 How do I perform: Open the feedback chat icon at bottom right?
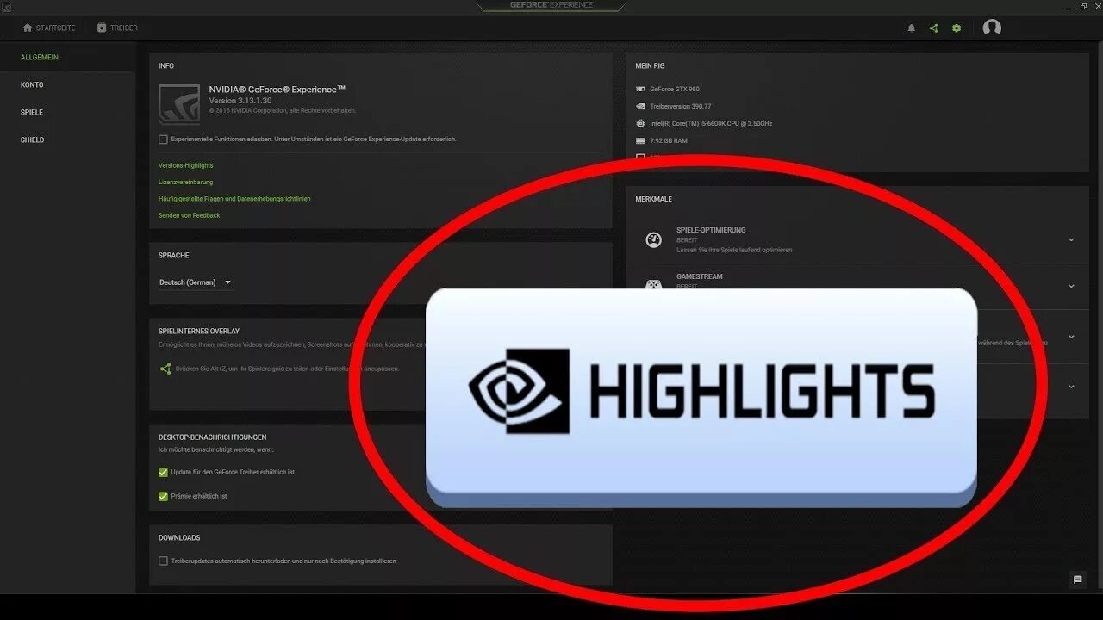pyautogui.click(x=1077, y=580)
